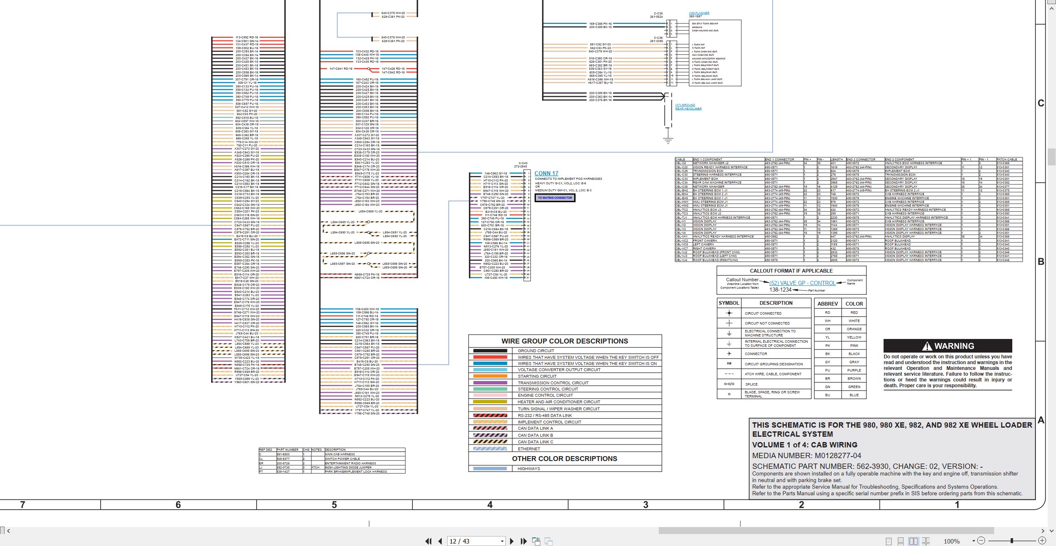
Task: Click the SYMBOL column header
Action: click(x=729, y=303)
